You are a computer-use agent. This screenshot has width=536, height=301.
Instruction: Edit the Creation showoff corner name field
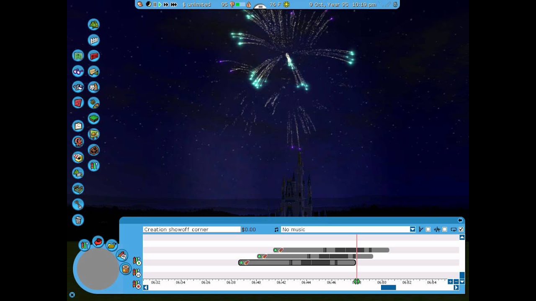point(192,230)
